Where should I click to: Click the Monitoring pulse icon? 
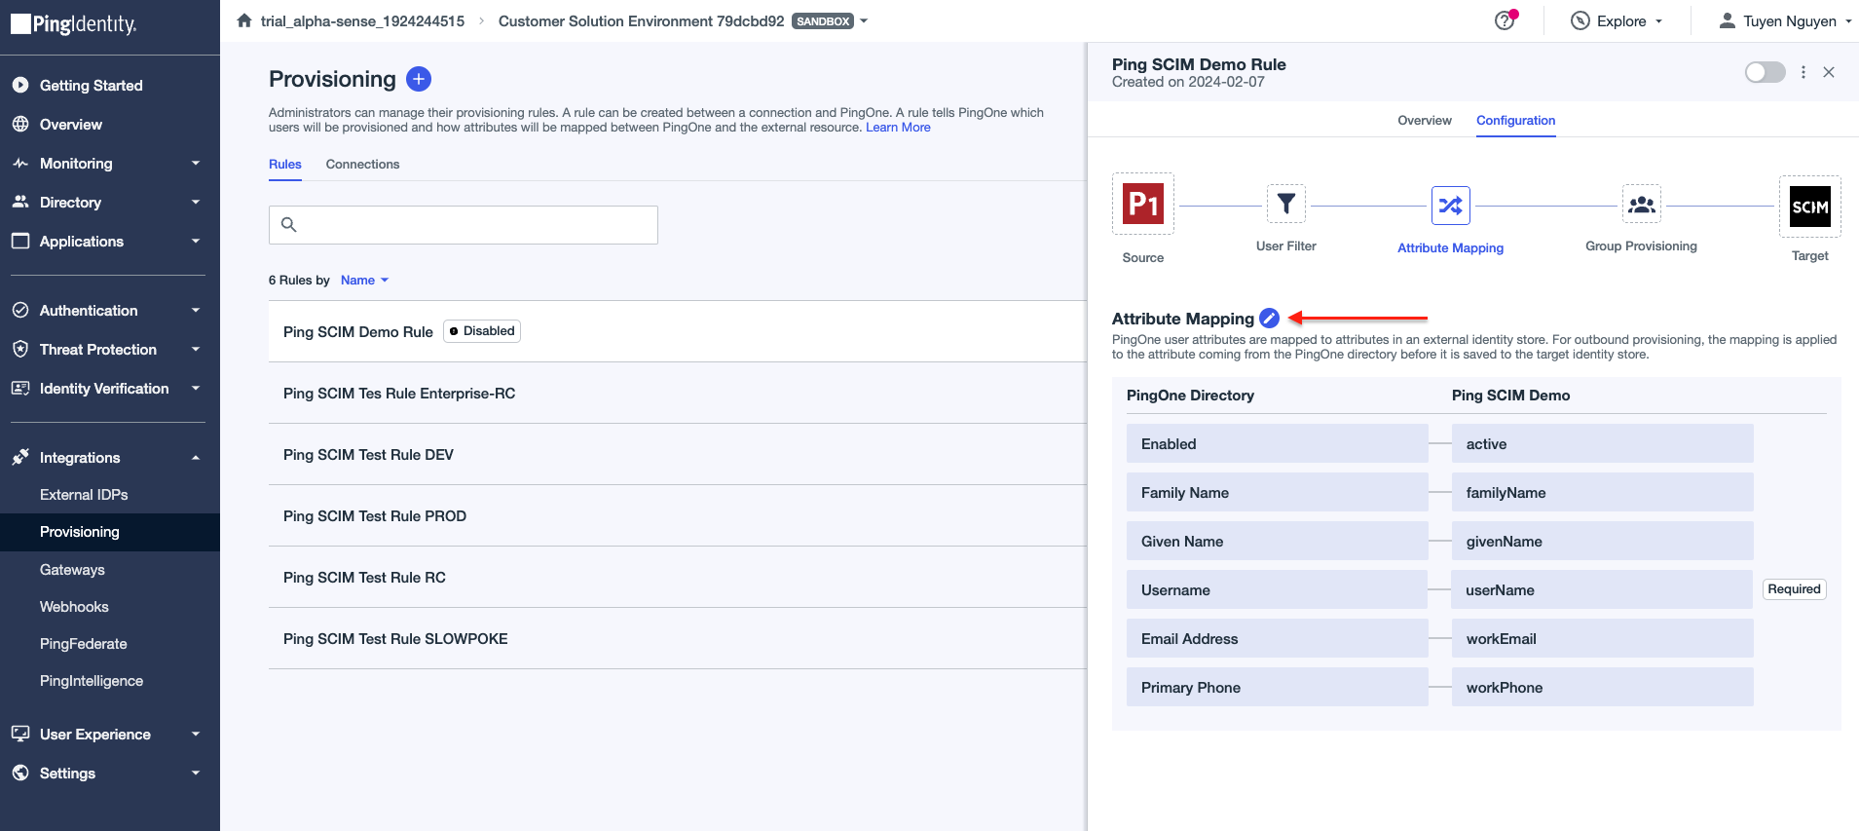tap(20, 163)
